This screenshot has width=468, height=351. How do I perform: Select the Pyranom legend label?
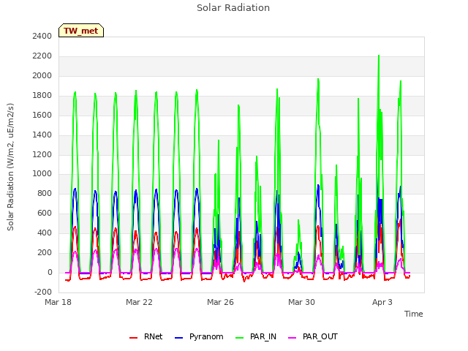206,336
